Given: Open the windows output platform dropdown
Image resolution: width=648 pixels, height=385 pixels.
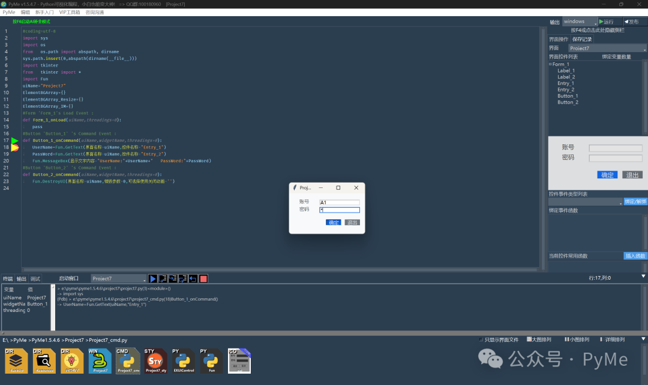Looking at the screenshot, I should [x=580, y=22].
